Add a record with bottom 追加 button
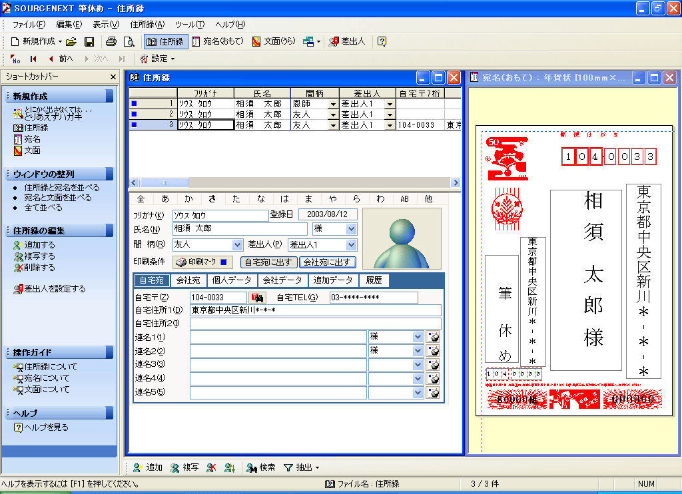This screenshot has height=494, width=682. pyautogui.click(x=147, y=467)
